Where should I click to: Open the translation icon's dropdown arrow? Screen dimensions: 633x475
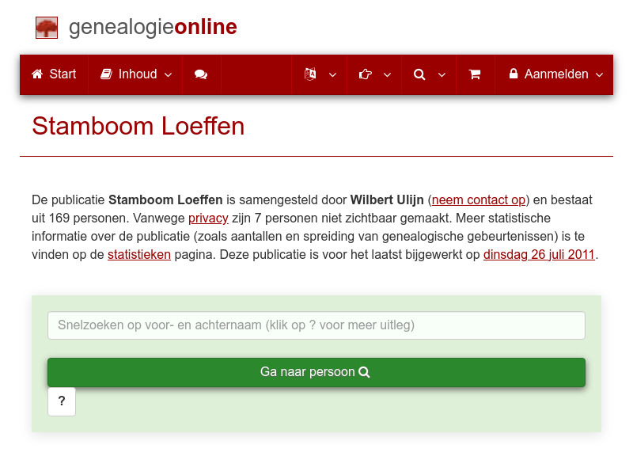point(332,74)
